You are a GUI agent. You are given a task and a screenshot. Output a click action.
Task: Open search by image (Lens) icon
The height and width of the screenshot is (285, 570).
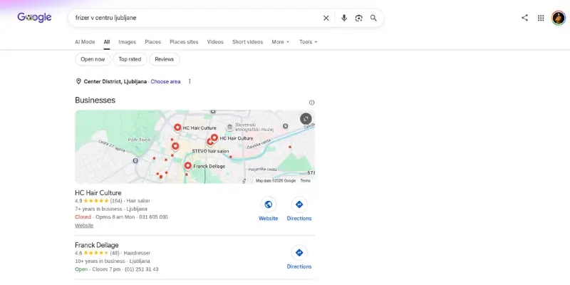tap(359, 19)
